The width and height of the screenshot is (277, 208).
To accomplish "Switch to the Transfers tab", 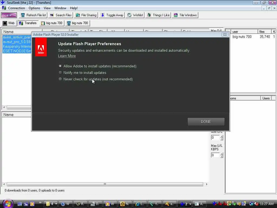I will [x=28, y=23].
